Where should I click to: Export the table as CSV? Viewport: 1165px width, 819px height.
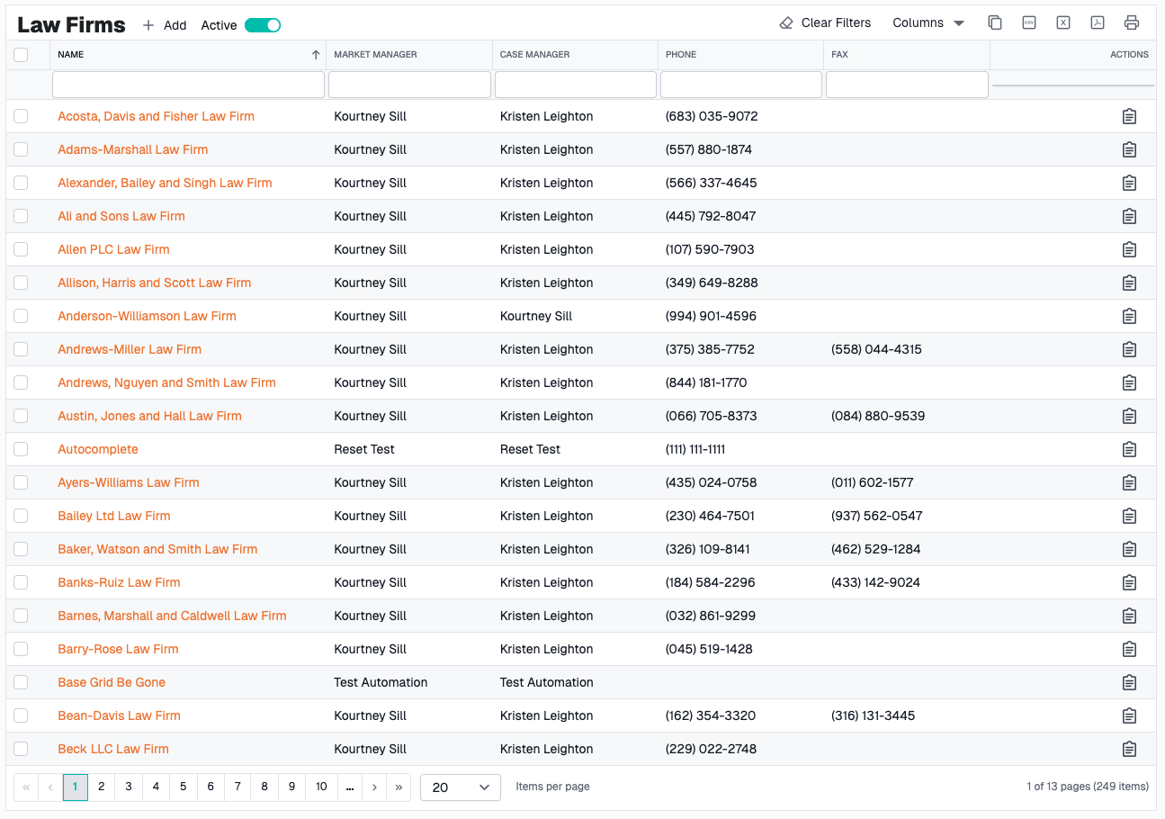click(1029, 22)
